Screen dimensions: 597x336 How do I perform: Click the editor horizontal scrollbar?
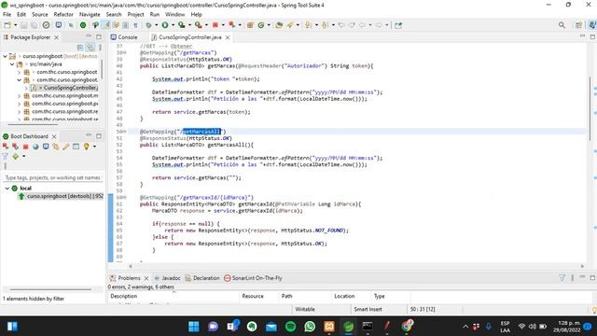(356, 266)
